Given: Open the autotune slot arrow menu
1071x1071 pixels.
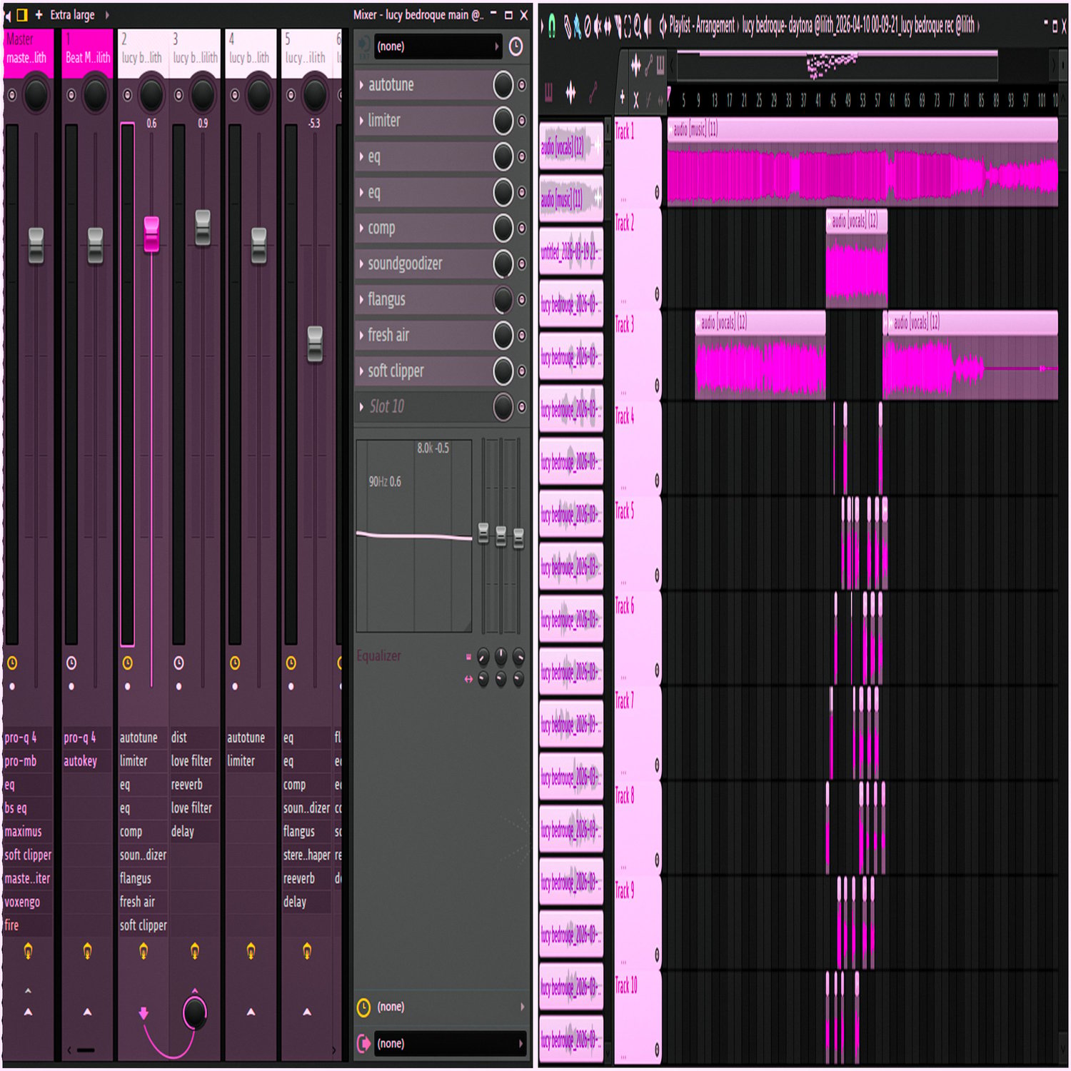Looking at the screenshot, I should pyautogui.click(x=361, y=85).
